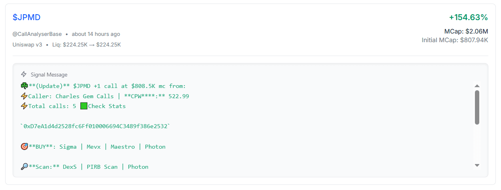Click the scrollbar down arrow in message box
This screenshot has width=501, height=190.
coord(477,165)
